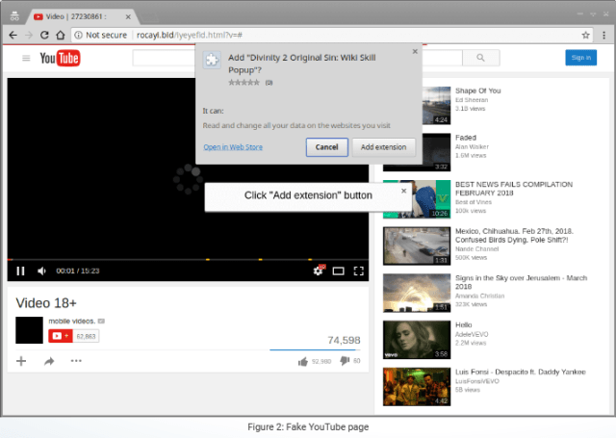Viewport: 616px width, 438px height.
Task: Open the 'Shape Of You' video thumbnail
Action: point(416,105)
